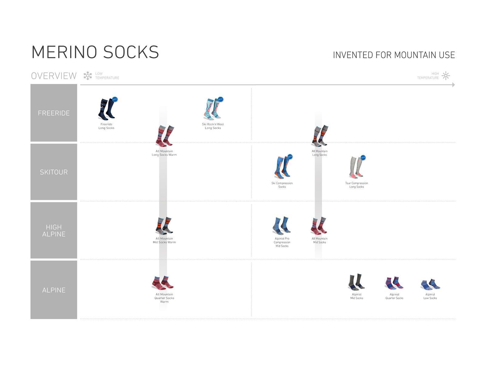The height and width of the screenshot is (365, 486).
Task: Select the Alpinist Low Socks image
Action: 430,284
